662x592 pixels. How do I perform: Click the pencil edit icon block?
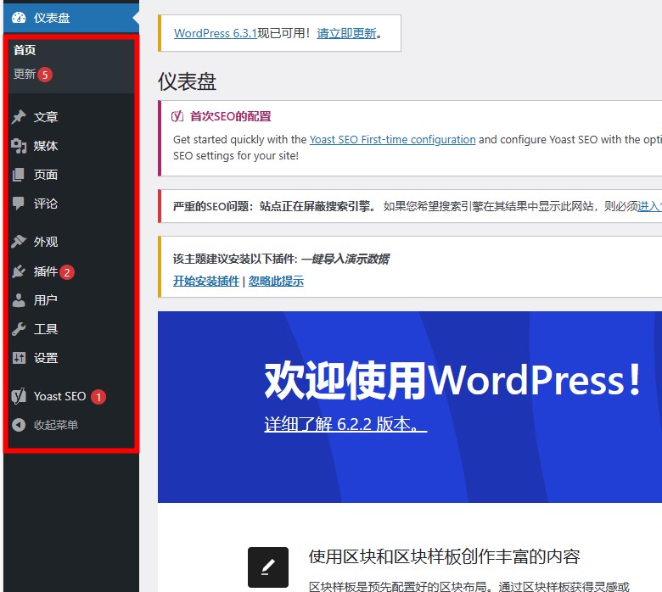tap(268, 567)
